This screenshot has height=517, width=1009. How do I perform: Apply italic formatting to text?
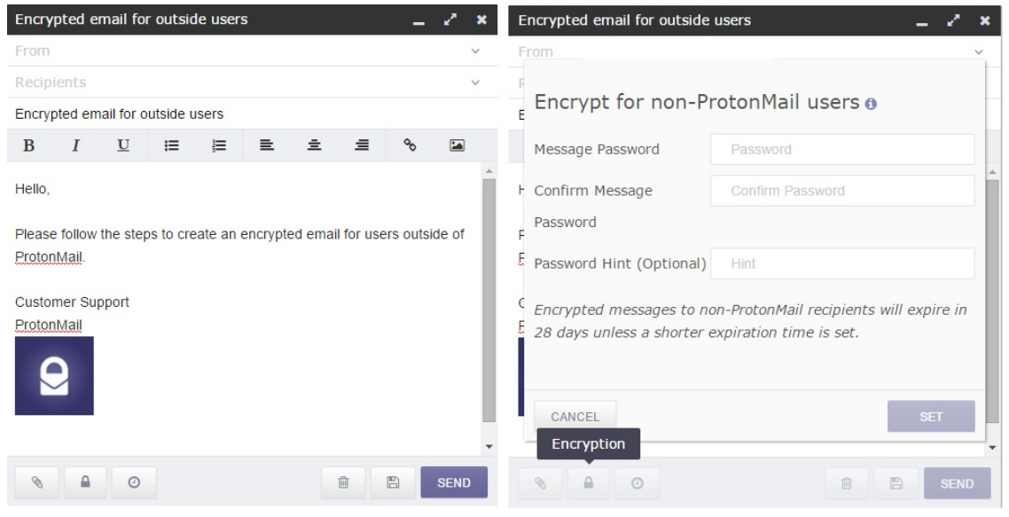[76, 145]
